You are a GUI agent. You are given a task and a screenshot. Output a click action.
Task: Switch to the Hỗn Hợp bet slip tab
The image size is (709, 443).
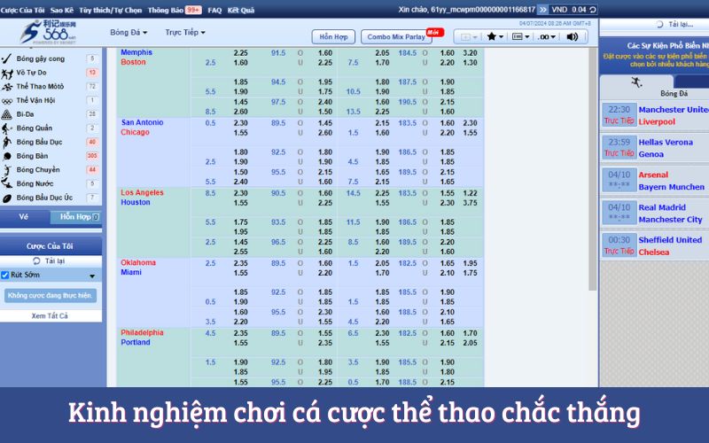[x=74, y=217]
